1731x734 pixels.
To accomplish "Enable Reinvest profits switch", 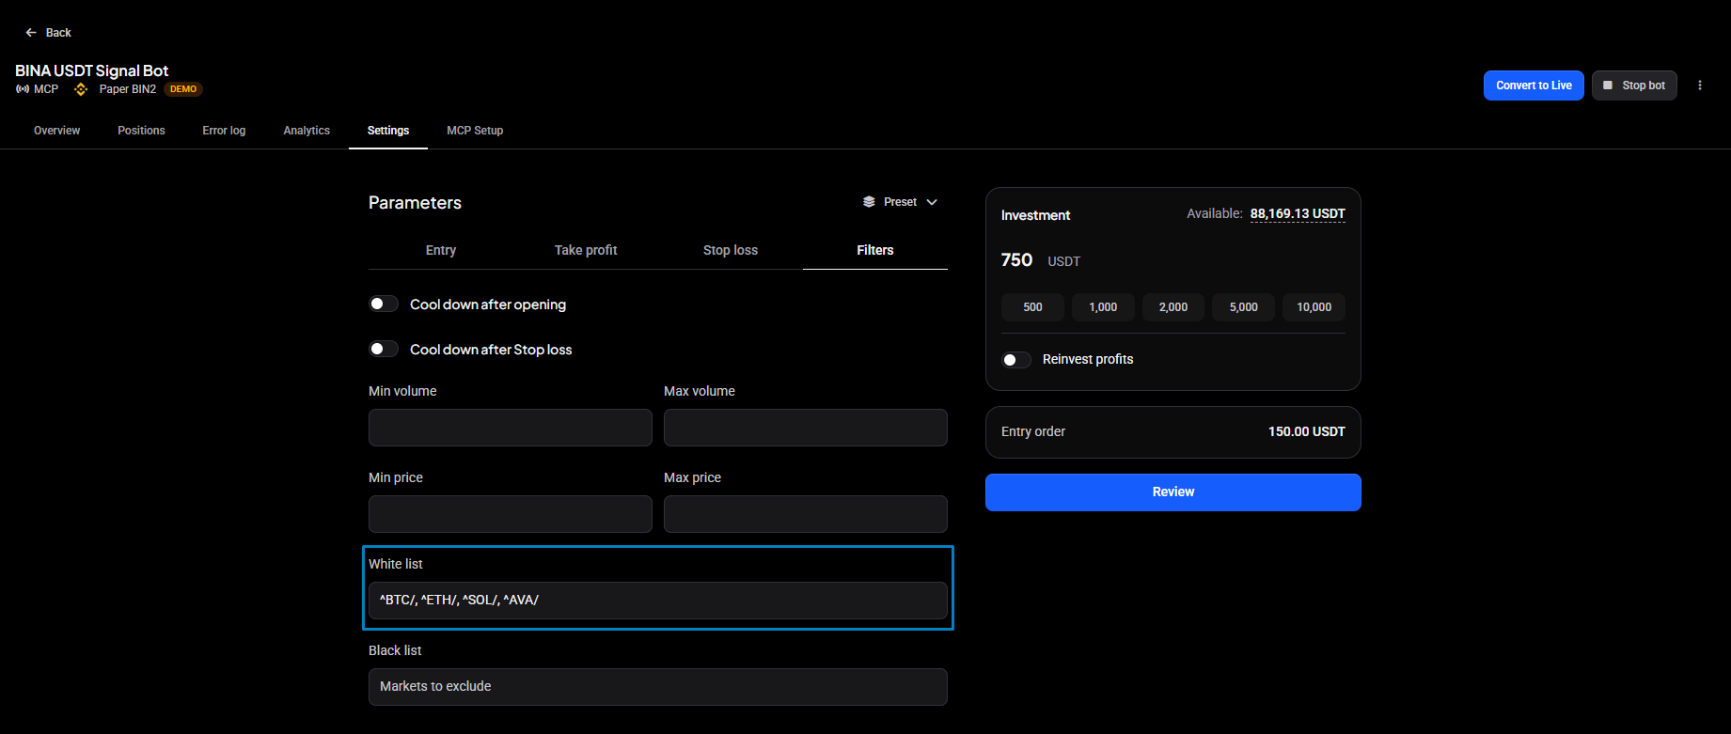I will tap(1016, 360).
